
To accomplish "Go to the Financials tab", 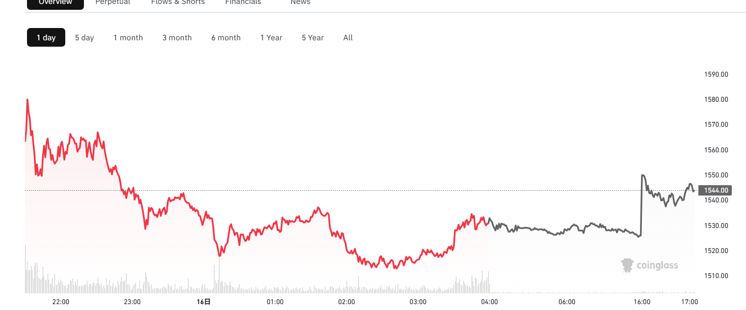I will tap(243, 2).
